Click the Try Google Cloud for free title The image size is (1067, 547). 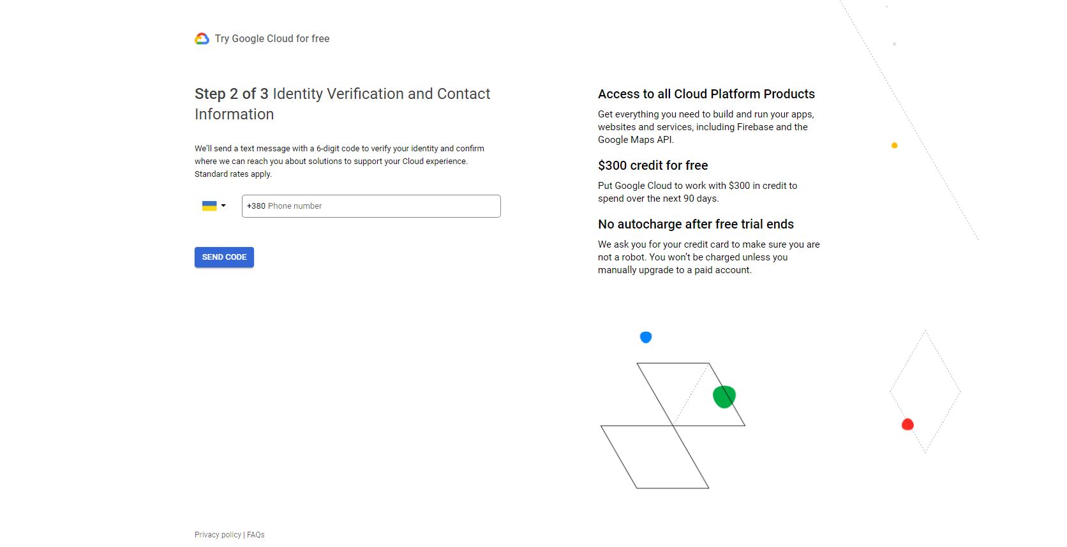tap(272, 39)
